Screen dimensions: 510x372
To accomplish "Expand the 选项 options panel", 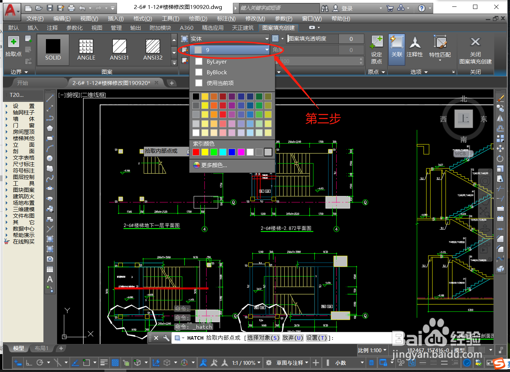I will (x=419, y=72).
